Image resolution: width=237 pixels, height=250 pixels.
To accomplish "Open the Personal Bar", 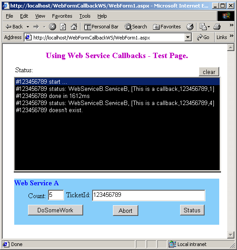I will tap(101, 27).
